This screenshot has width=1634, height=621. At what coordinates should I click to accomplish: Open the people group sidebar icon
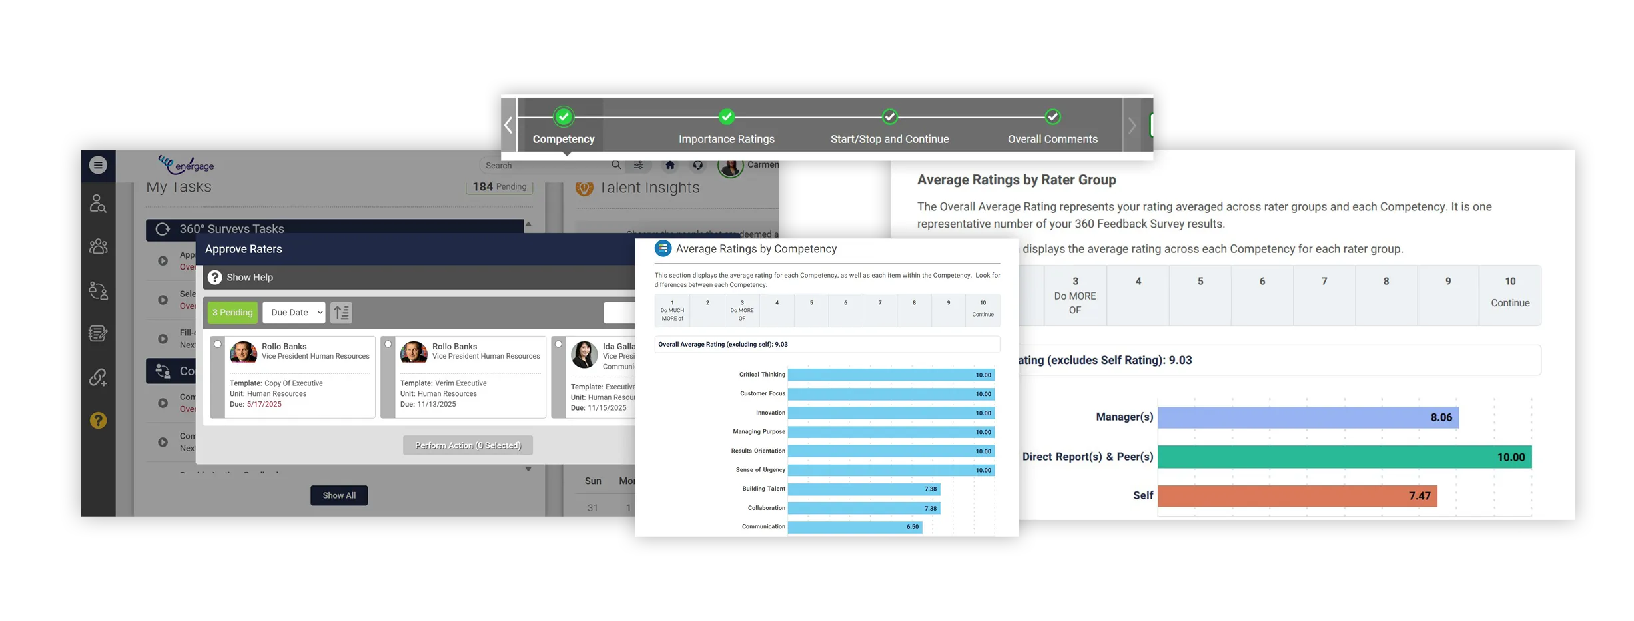point(98,247)
